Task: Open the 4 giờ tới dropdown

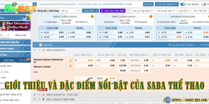Action: (x=184, y=11)
